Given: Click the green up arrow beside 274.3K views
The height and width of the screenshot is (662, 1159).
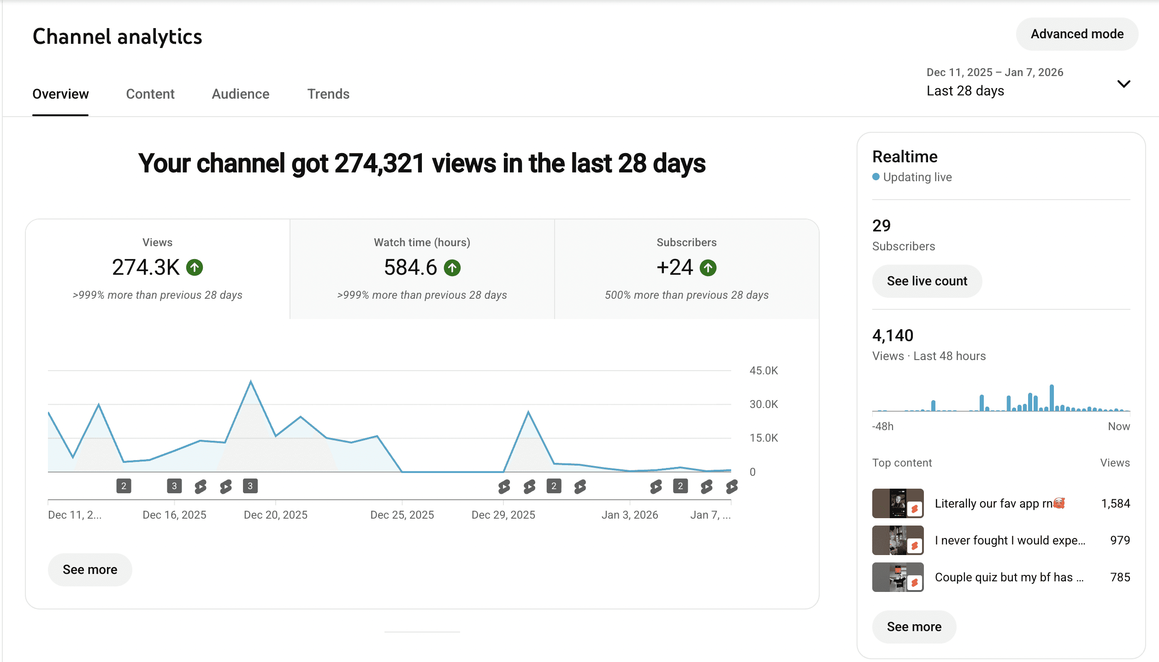Looking at the screenshot, I should coord(195,267).
